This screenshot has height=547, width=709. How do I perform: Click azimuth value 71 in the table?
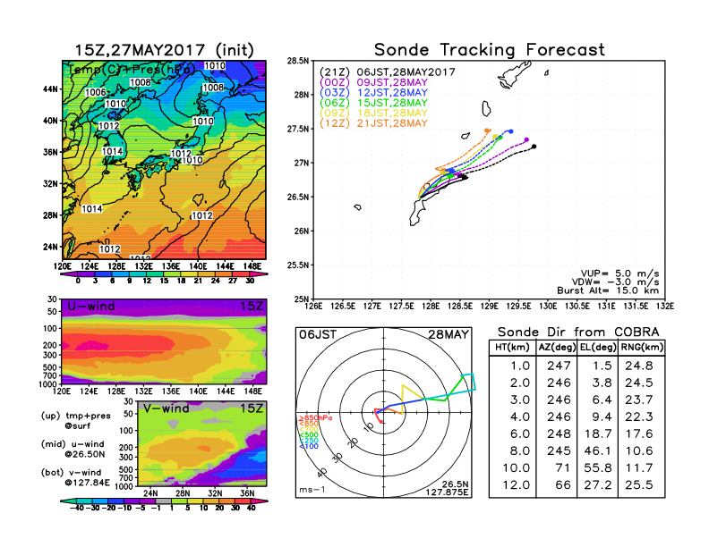[563, 468]
